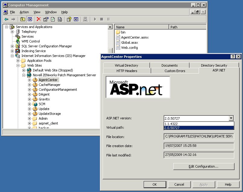
Task: Select Web.config in the list pane
Action: (x=129, y=48)
